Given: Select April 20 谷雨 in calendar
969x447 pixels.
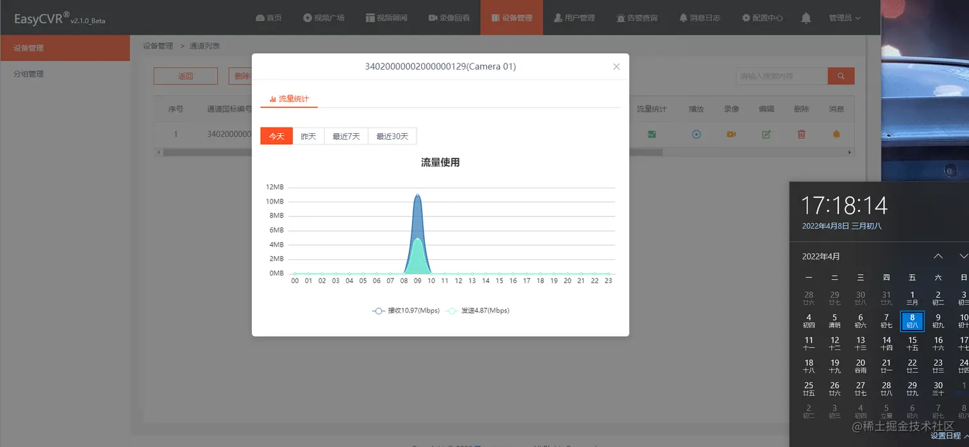Looking at the screenshot, I should pos(861,366).
